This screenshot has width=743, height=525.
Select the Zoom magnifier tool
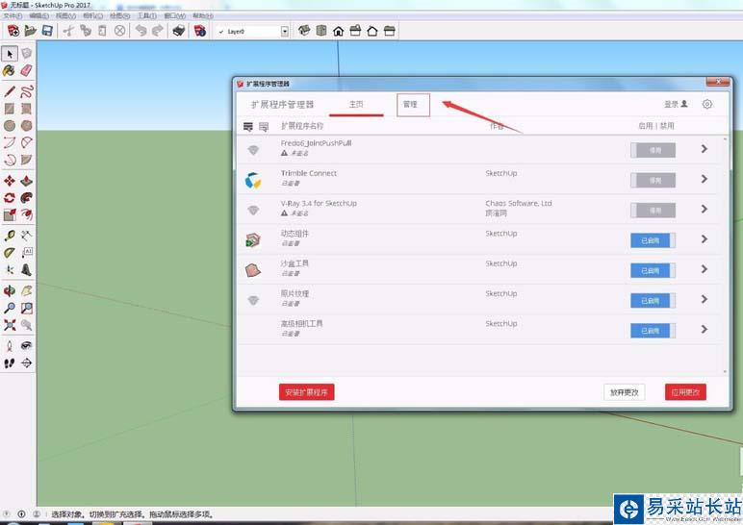[x=9, y=308]
